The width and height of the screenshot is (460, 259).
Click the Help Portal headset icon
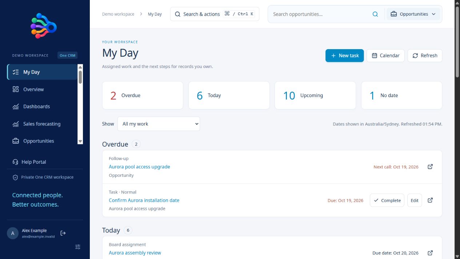pos(15,162)
